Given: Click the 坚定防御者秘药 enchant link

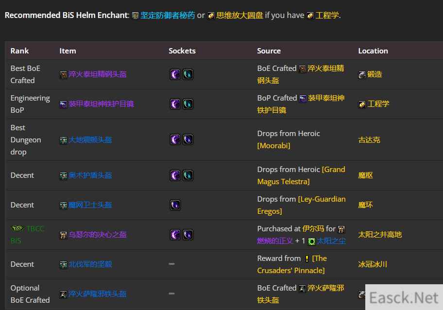Looking at the screenshot, I should pyautogui.click(x=168, y=15).
